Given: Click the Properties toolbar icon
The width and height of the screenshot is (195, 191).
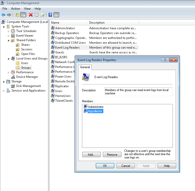Looking at the screenshot, I should [x=37, y=15].
